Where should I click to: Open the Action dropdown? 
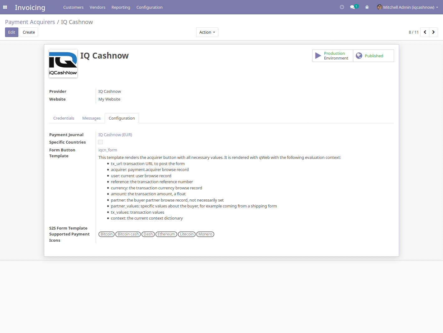(x=207, y=32)
